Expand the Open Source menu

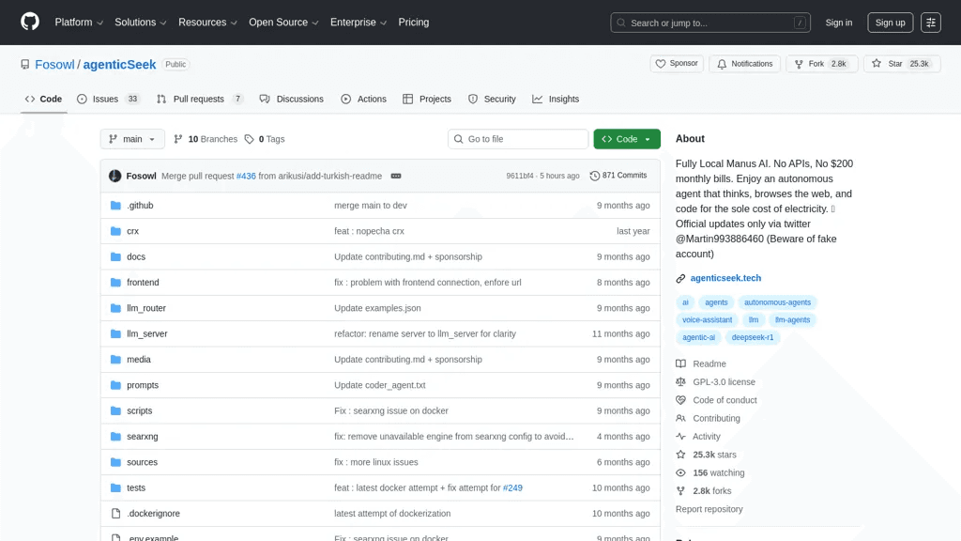283,23
